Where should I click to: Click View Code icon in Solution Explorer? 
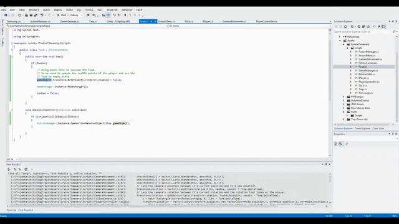[x=374, y=27]
